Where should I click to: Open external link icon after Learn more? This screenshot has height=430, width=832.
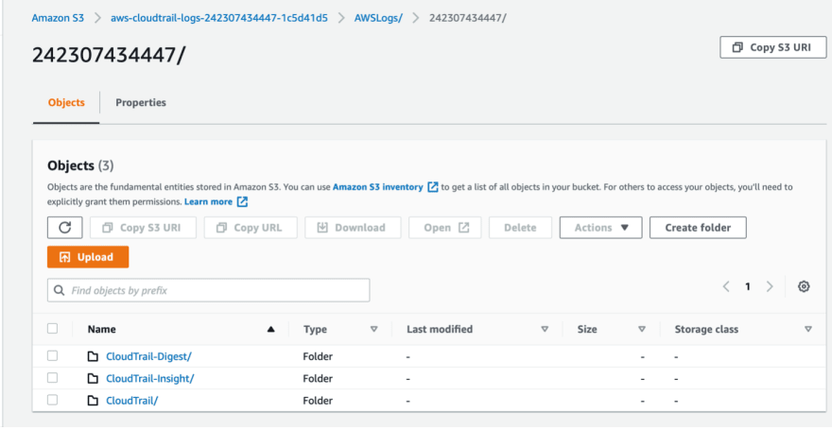click(242, 202)
